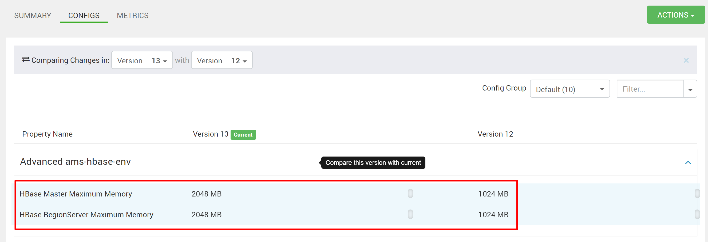Open the Version 12 dropdown
Screen dimensions: 708x242
pos(222,60)
